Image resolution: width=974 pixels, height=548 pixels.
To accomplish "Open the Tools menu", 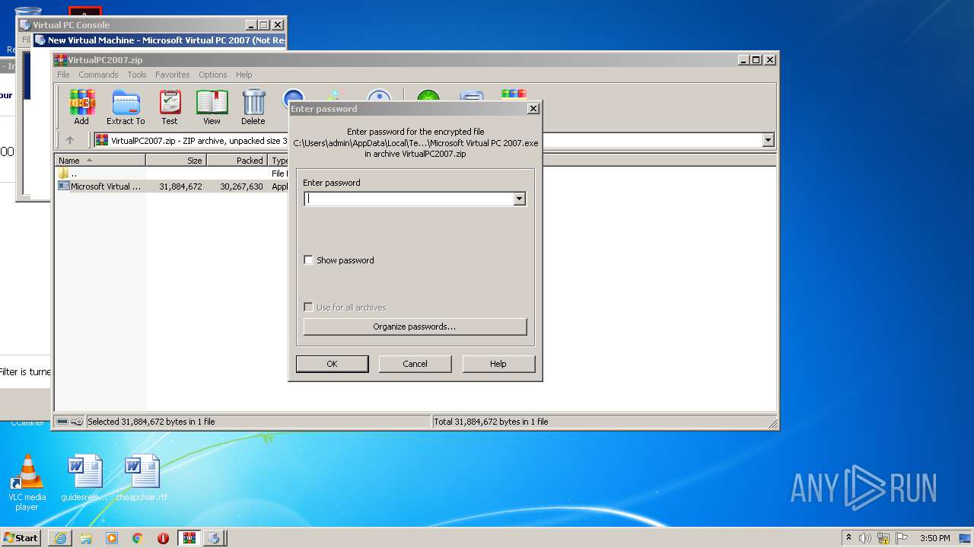I will coord(137,75).
